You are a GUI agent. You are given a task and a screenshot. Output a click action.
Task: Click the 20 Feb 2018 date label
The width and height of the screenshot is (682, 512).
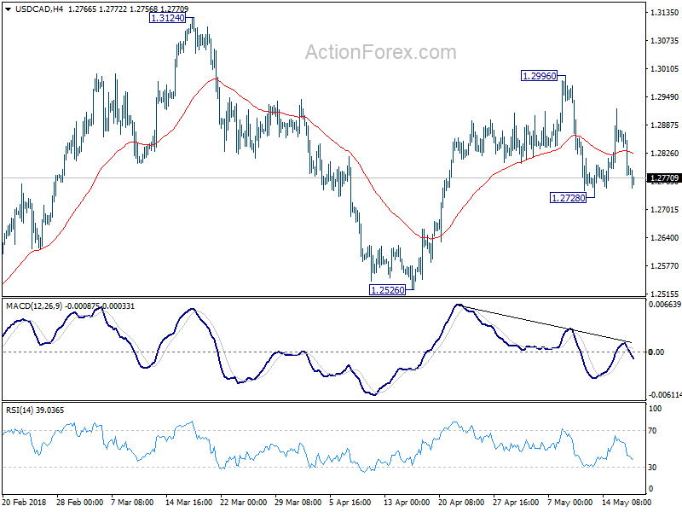tap(24, 502)
